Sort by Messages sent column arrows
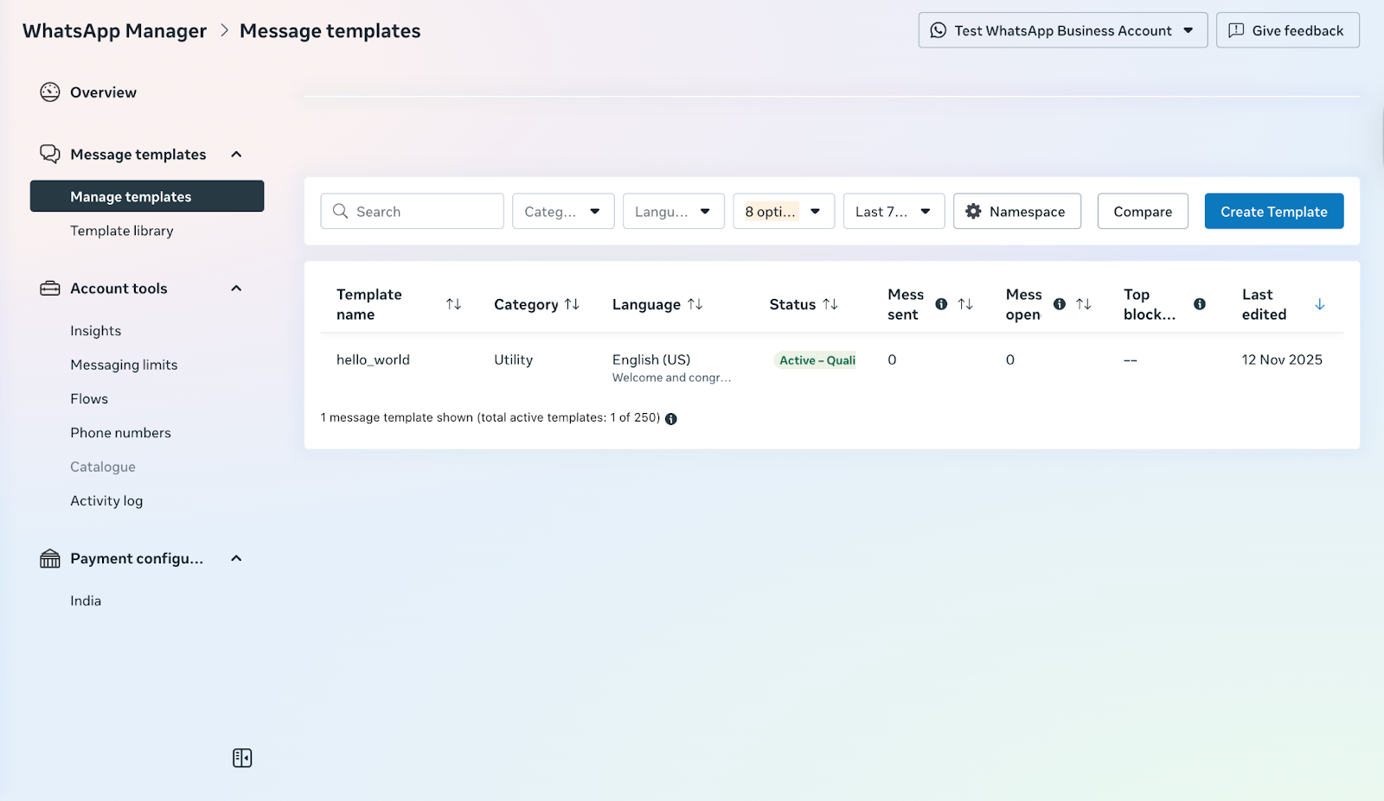 pos(965,304)
